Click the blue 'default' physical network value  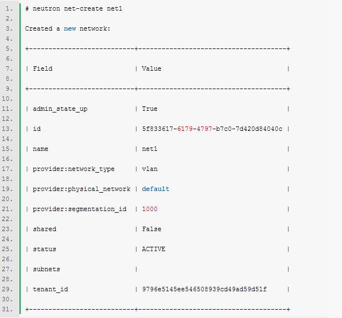[155, 189]
